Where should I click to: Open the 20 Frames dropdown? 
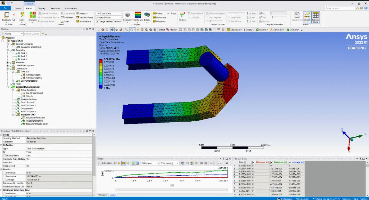(x=150, y=163)
